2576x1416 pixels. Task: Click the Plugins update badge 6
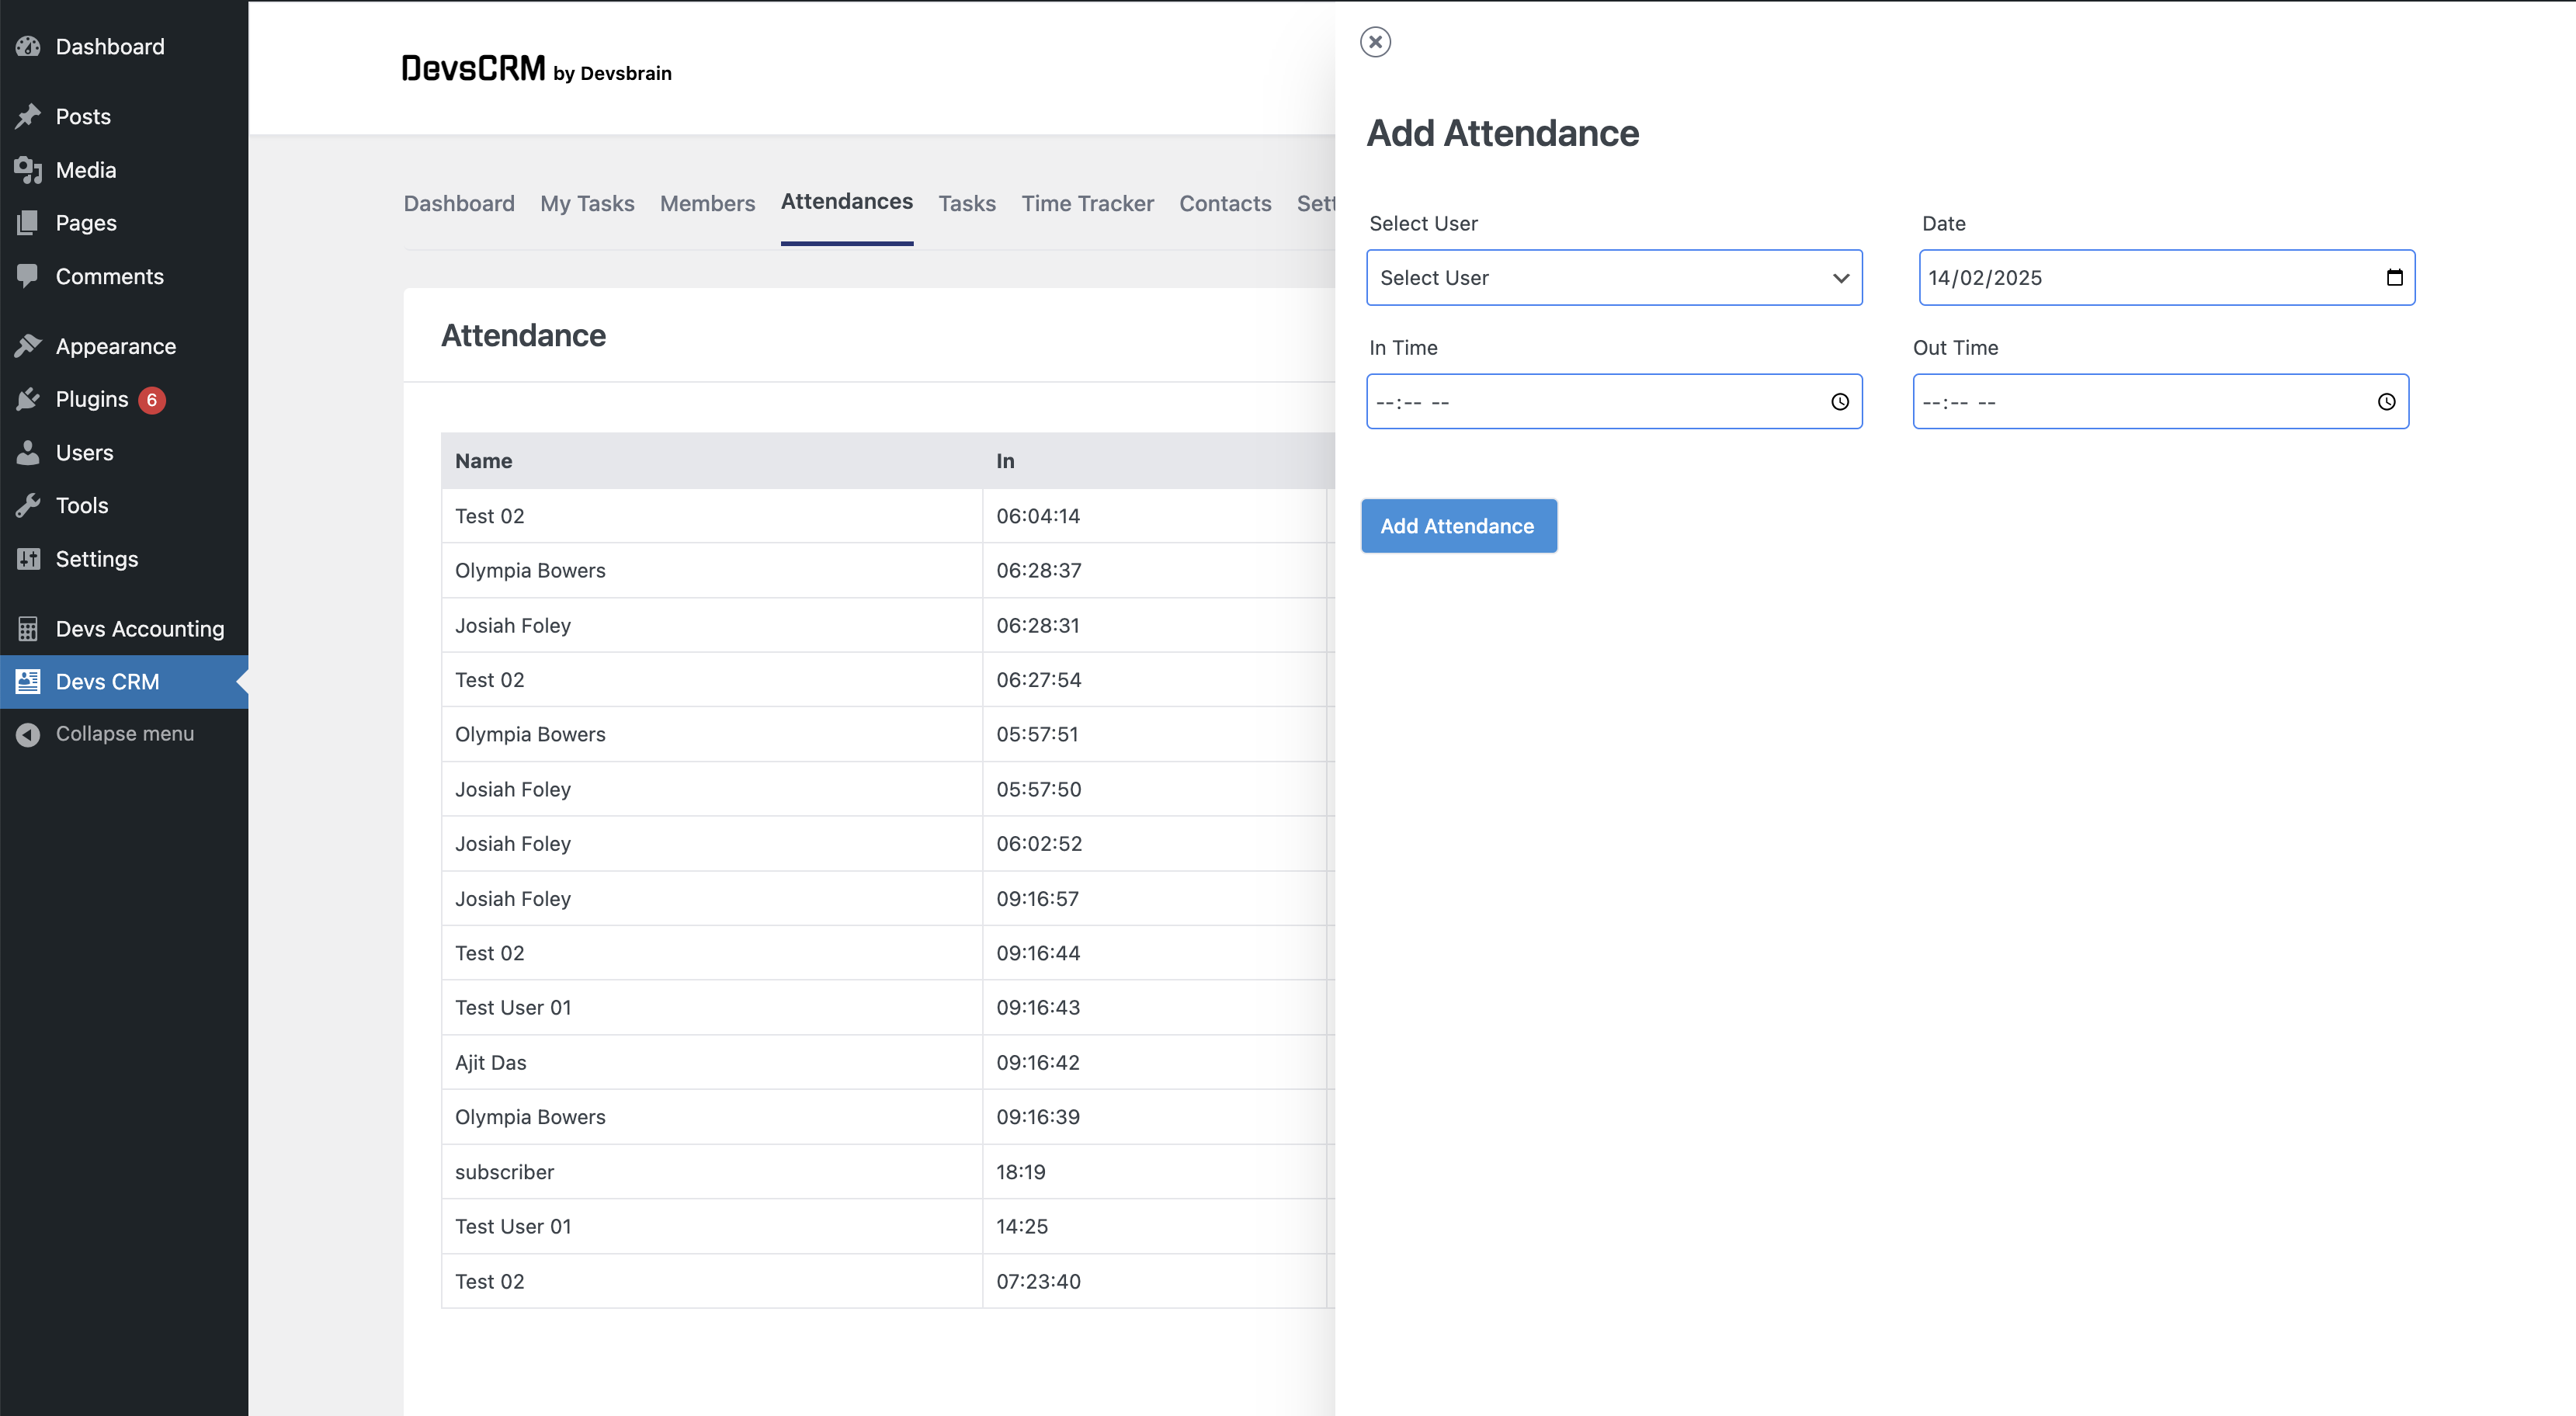coord(152,400)
